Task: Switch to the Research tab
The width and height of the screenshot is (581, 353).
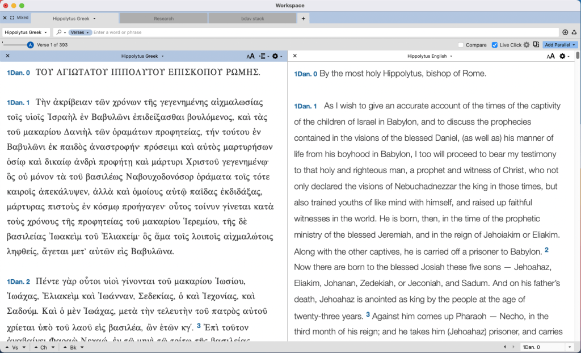Action: 164,19
